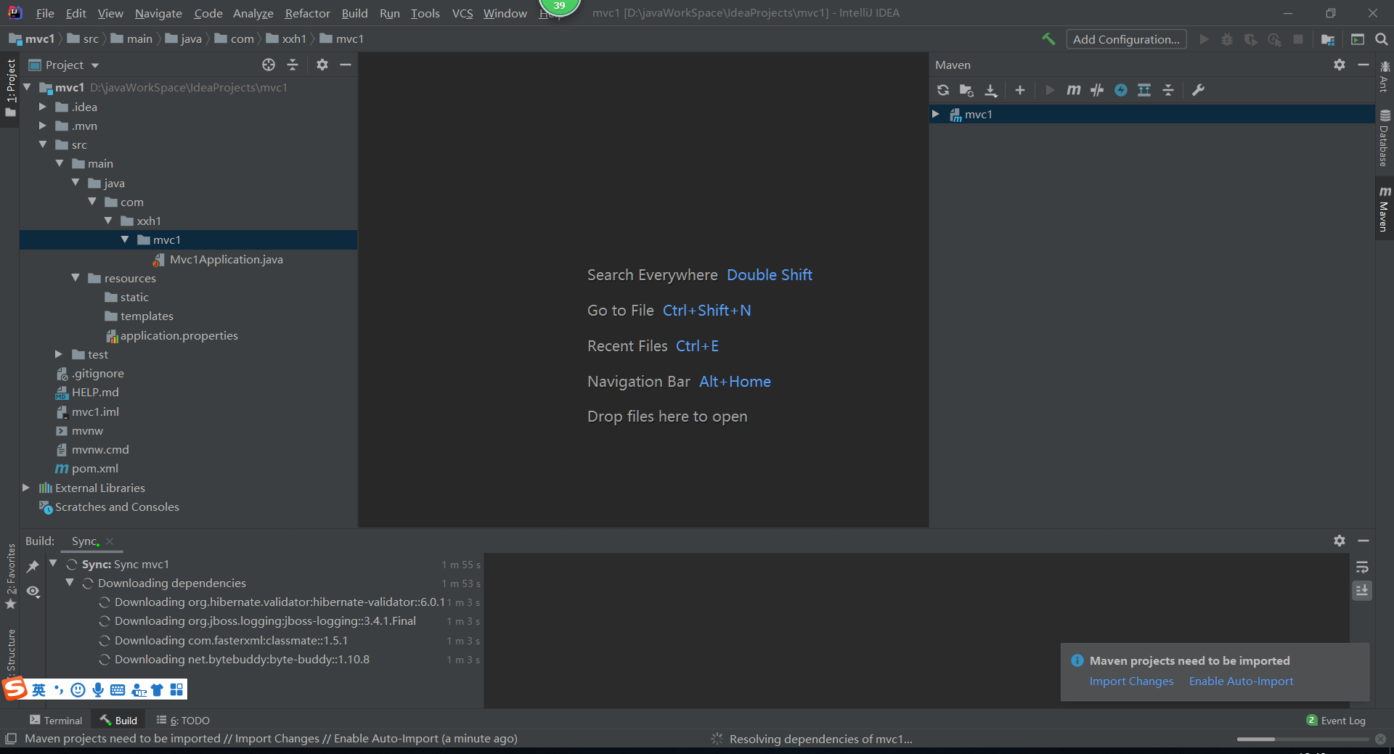
Task: Collapse all in Maven panel
Action: (1168, 90)
